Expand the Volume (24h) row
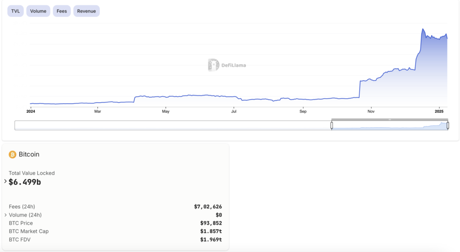This screenshot has height=252, width=460. [5, 215]
